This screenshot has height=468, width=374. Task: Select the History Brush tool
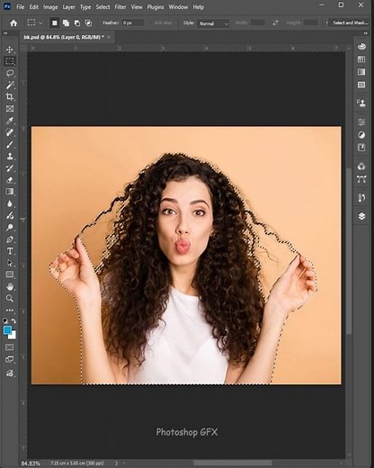[10, 168]
